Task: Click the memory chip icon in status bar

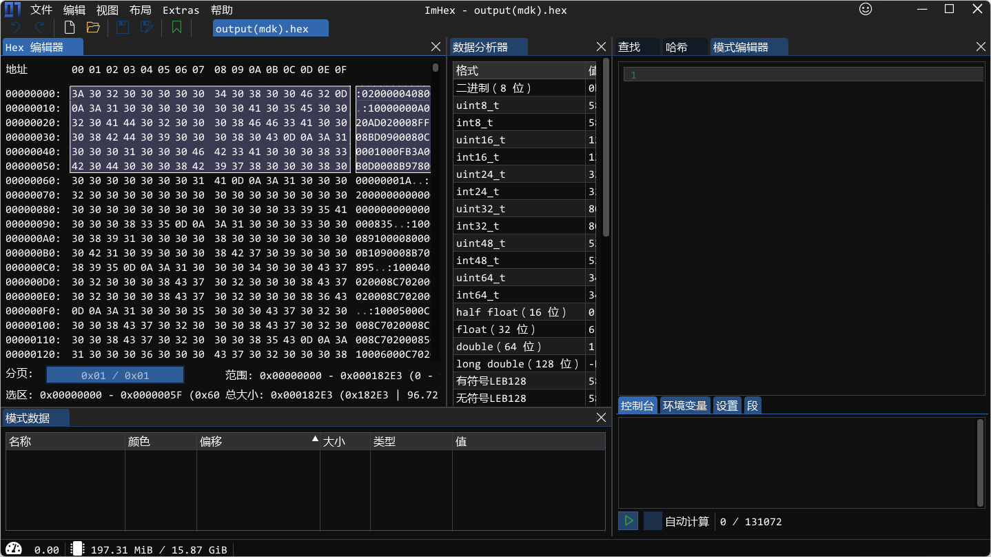Action: click(78, 549)
